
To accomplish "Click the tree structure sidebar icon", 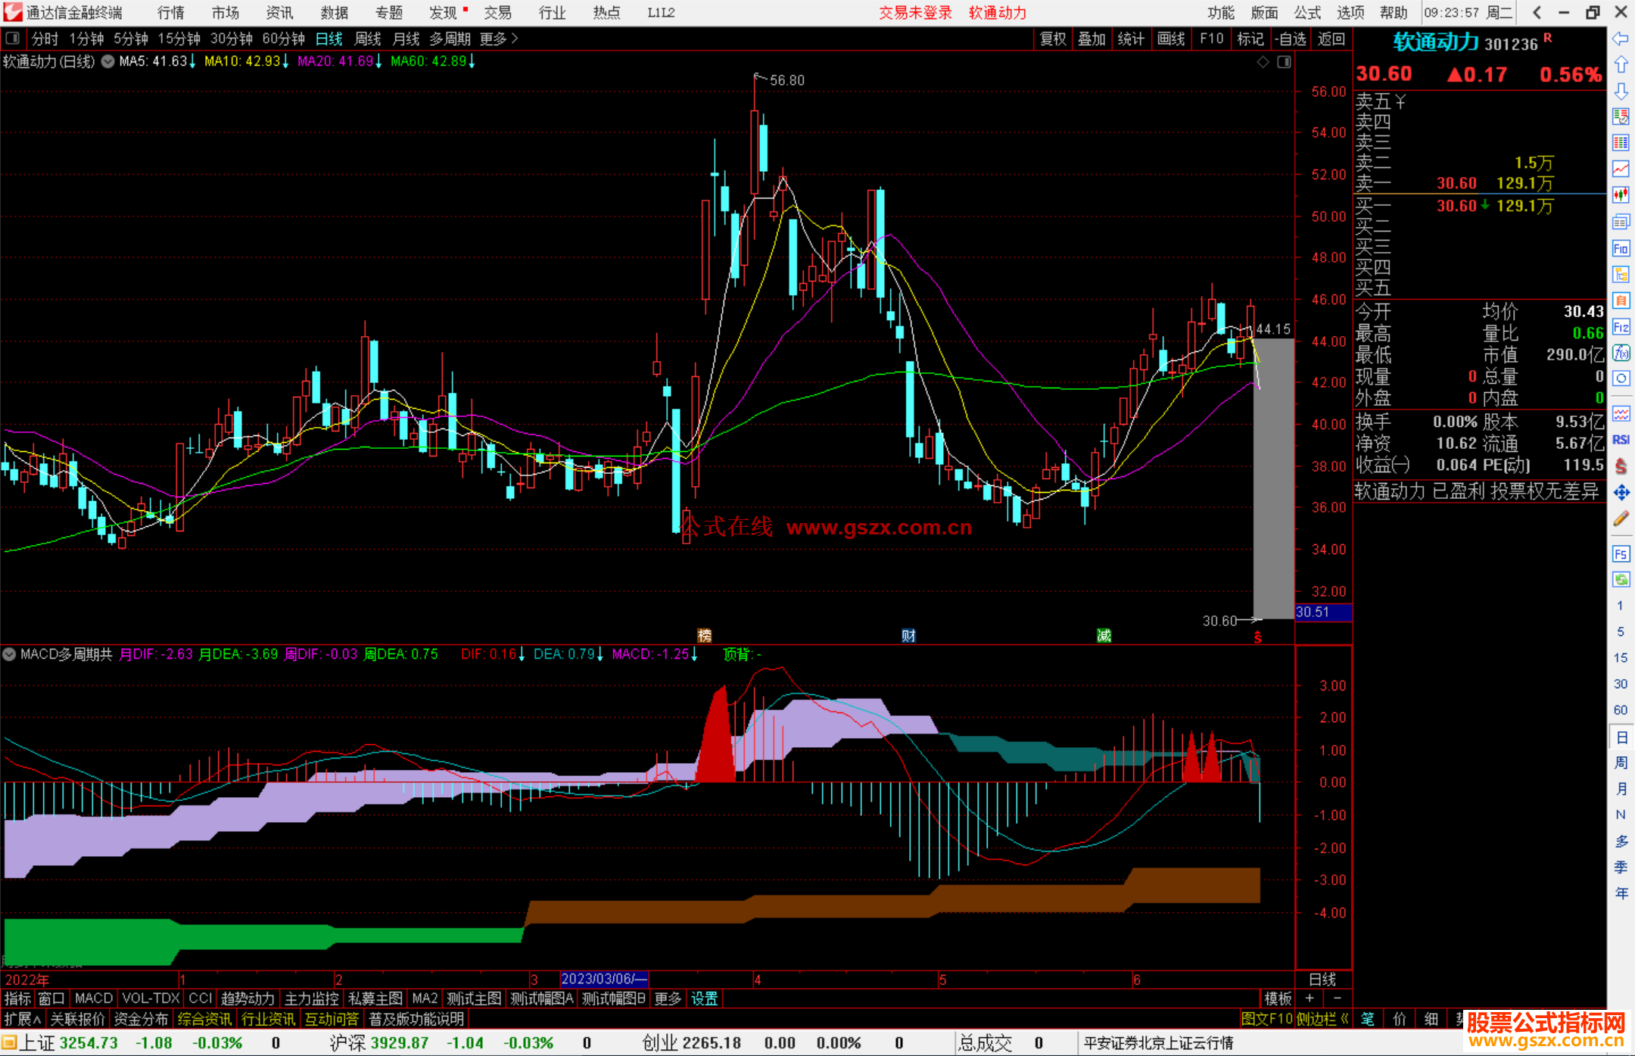I will coord(1620,274).
